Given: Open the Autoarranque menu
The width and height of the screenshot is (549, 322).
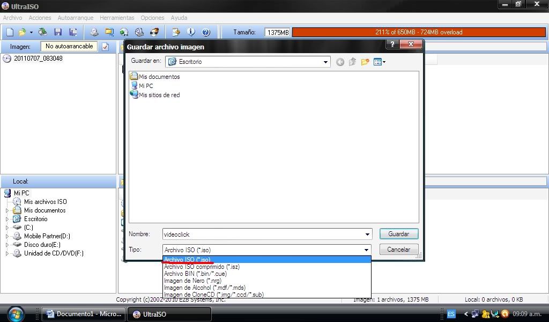Looking at the screenshot, I should pyautogui.click(x=75, y=18).
